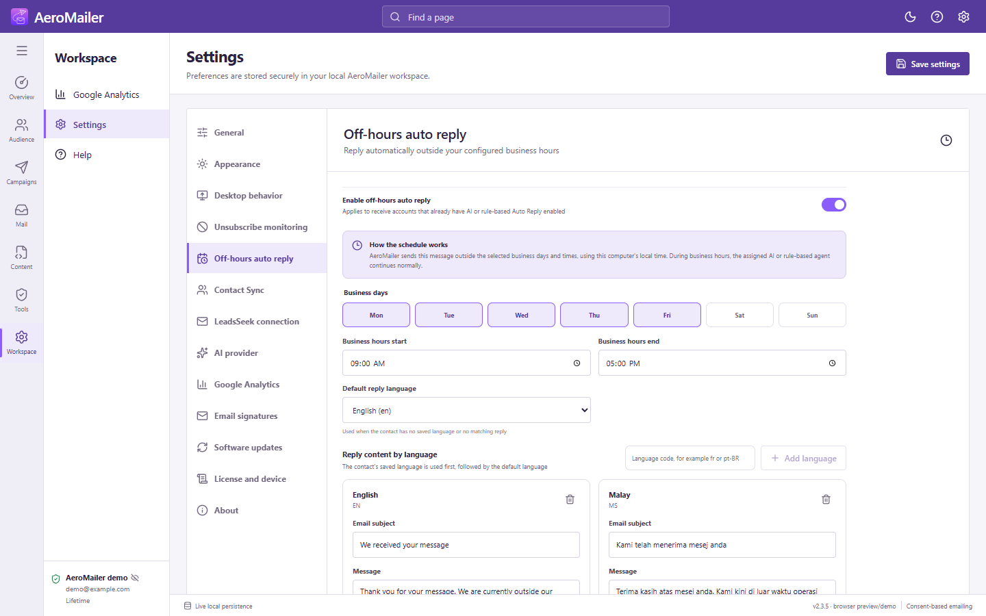Click Live local persistence status icon
This screenshot has width=986, height=616.
tap(188, 606)
